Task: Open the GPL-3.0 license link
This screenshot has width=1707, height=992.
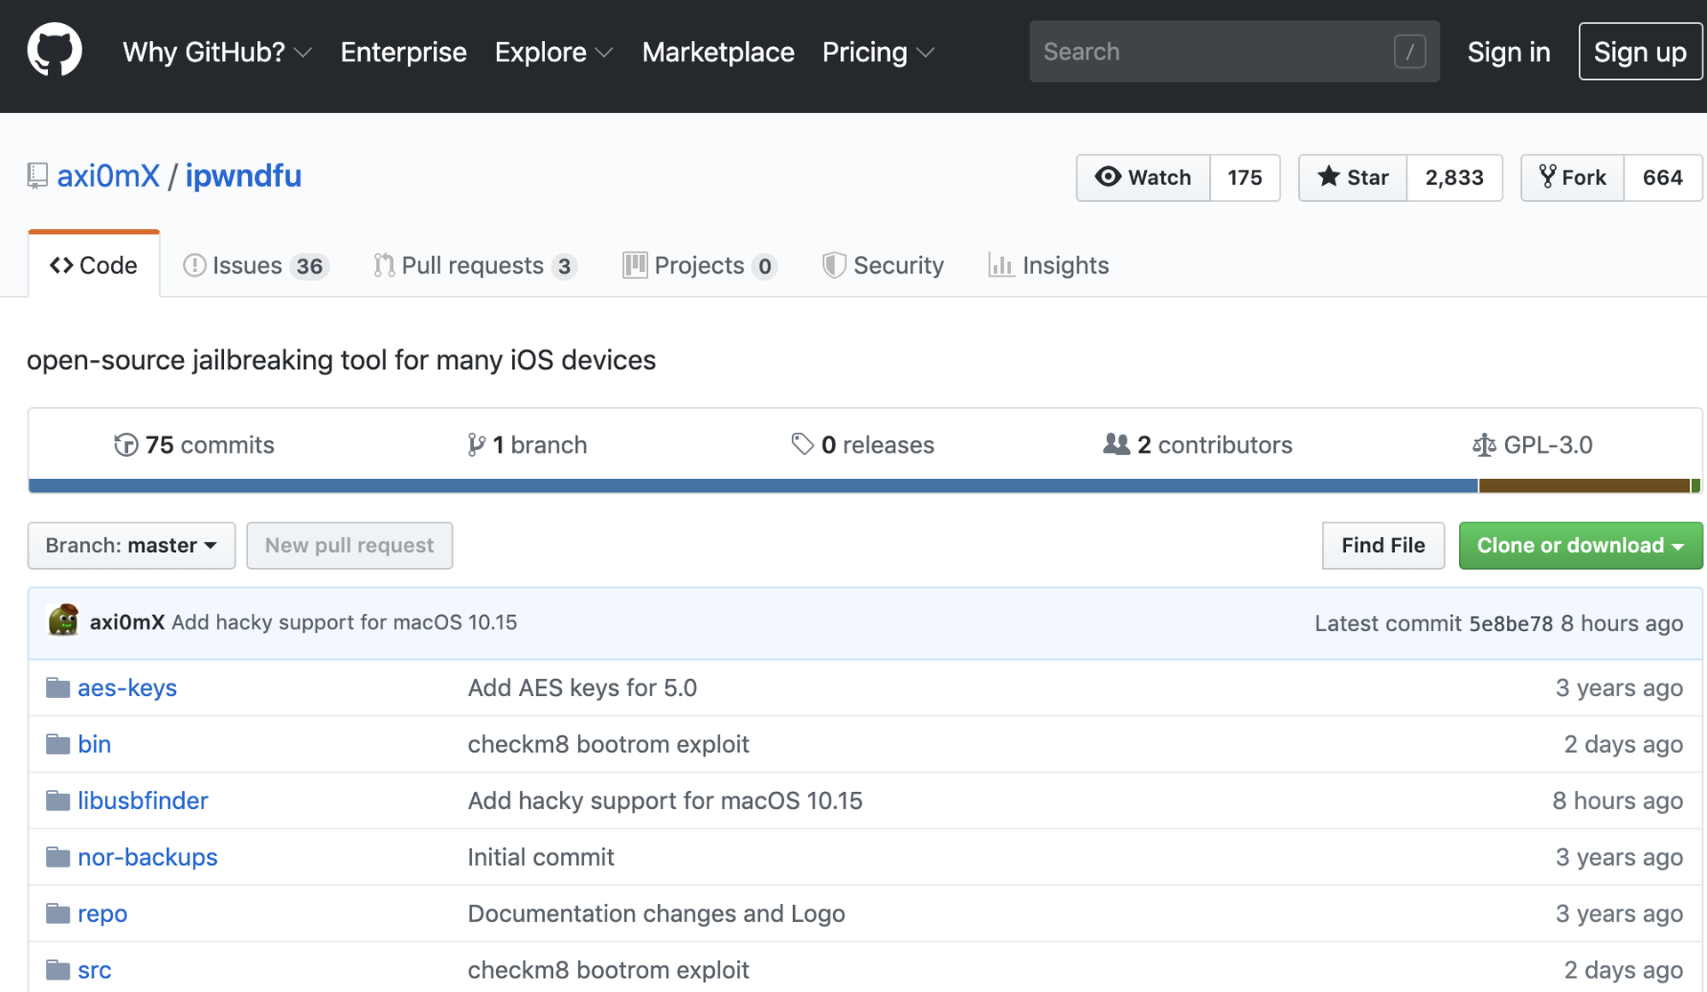Action: 1533,444
